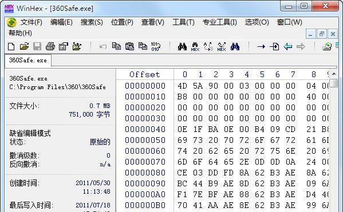This screenshot has width=343, height=212.
Task: Close the inner 360Safe.exe document
Action: point(333,34)
